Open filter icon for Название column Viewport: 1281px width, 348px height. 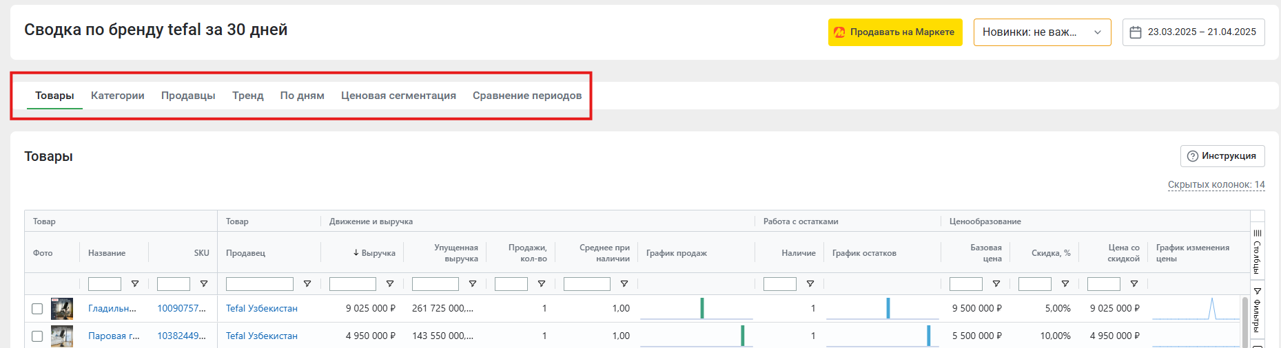point(135,284)
